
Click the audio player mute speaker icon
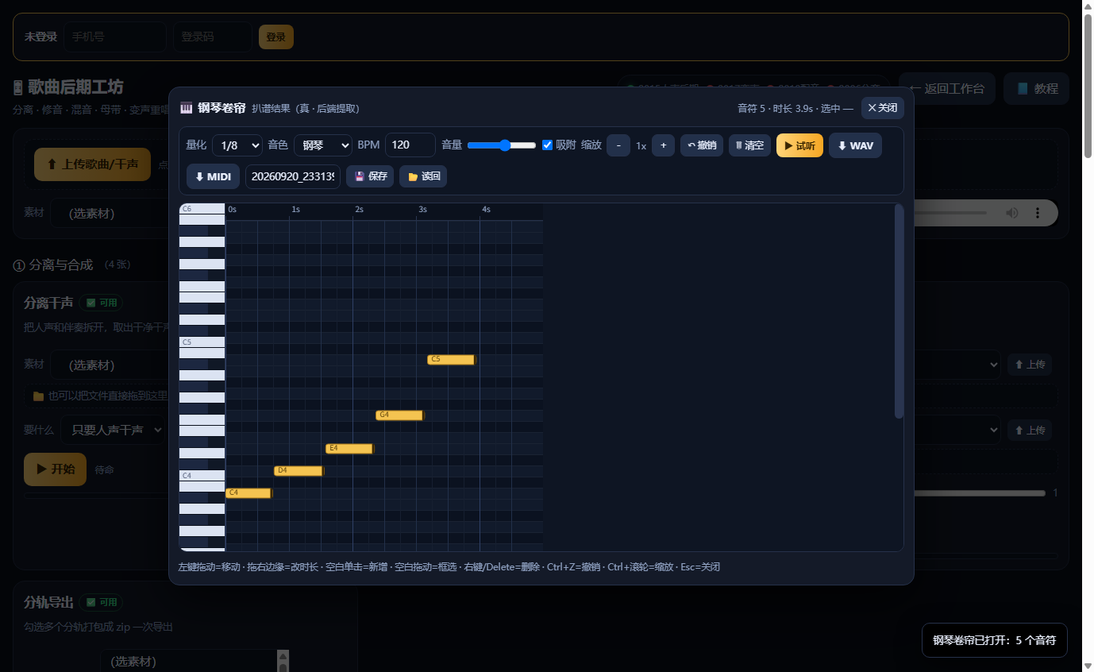point(1012,213)
